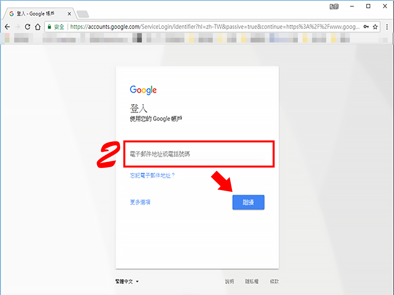Click the browser forward arrow
The image size is (394, 295).
coord(17,27)
